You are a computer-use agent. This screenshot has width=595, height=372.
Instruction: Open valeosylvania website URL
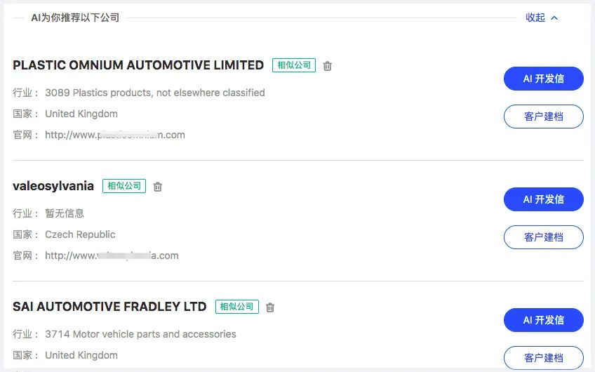point(112,255)
